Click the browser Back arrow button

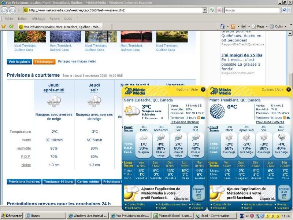pos(4,10)
